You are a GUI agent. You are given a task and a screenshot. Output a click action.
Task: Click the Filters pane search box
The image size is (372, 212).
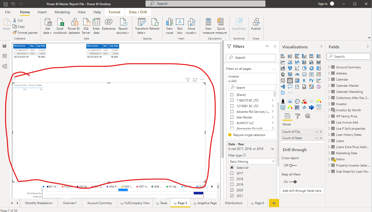(251, 58)
